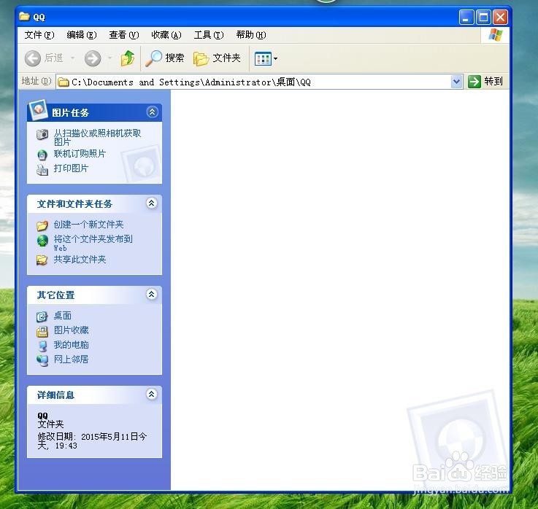This screenshot has height=509, width=538.
Task: Click the 图片任务 panel header title
Action: [70, 113]
